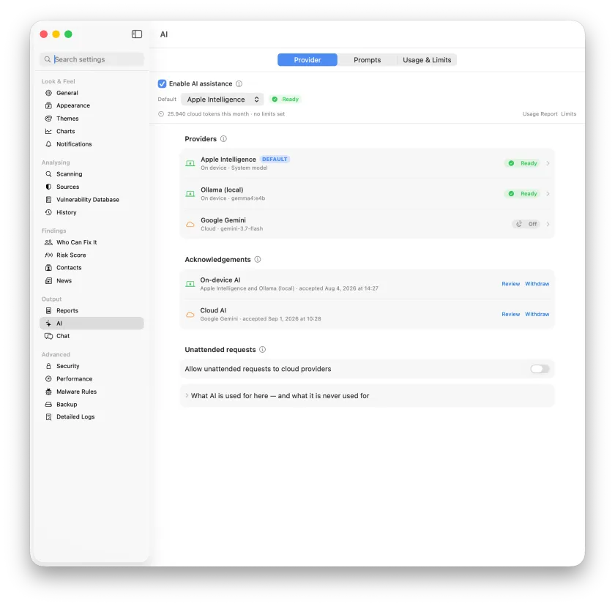The width and height of the screenshot is (615, 606).
Task: Click Review for Cloud AI acknowledgement
Action: coord(511,315)
